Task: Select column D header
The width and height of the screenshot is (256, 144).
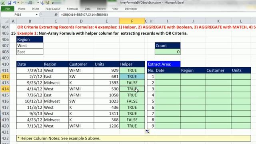Action: [x=81, y=21]
